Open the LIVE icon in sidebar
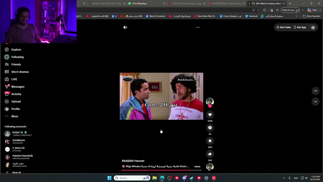 click(x=7, y=79)
